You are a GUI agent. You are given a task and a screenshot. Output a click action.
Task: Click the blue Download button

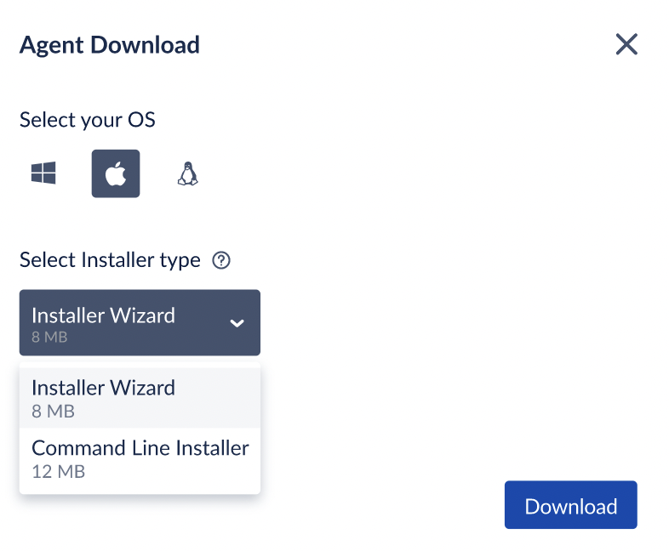(x=571, y=505)
